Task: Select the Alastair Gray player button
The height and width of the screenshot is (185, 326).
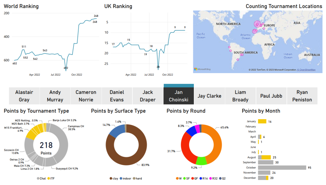Action: (24, 96)
